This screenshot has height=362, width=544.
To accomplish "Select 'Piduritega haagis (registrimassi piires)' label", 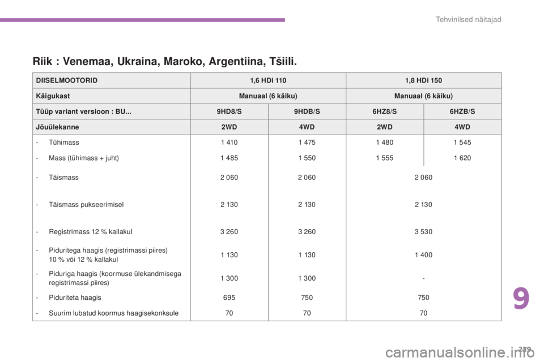I will point(108,250).
